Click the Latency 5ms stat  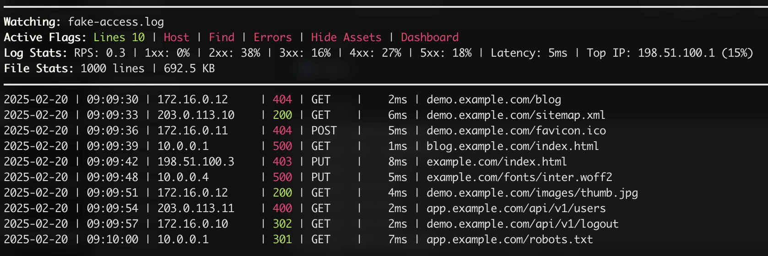[529, 53]
